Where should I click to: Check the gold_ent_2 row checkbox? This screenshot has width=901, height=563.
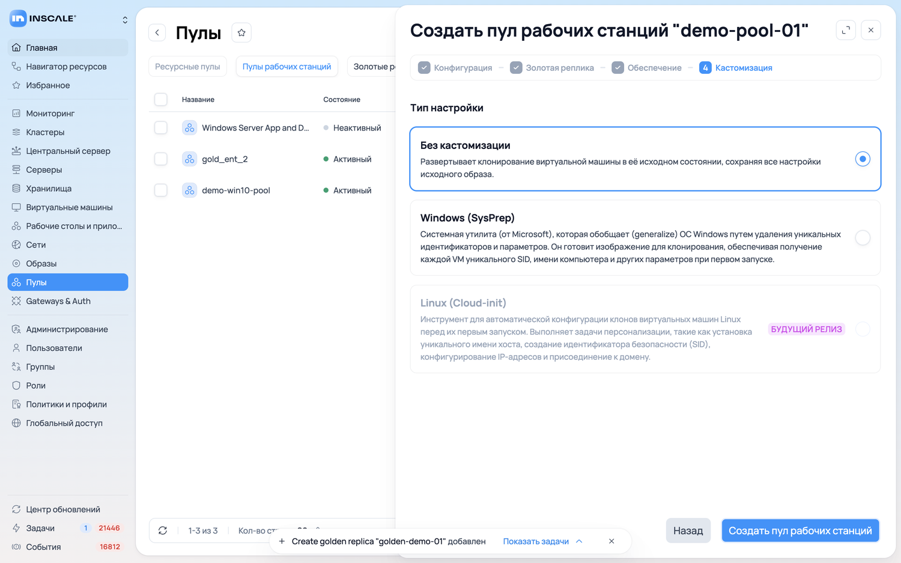coord(161,159)
